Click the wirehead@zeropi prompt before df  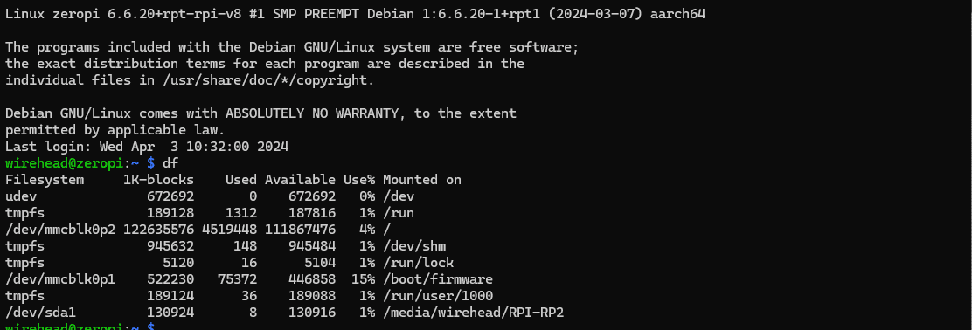click(x=65, y=163)
